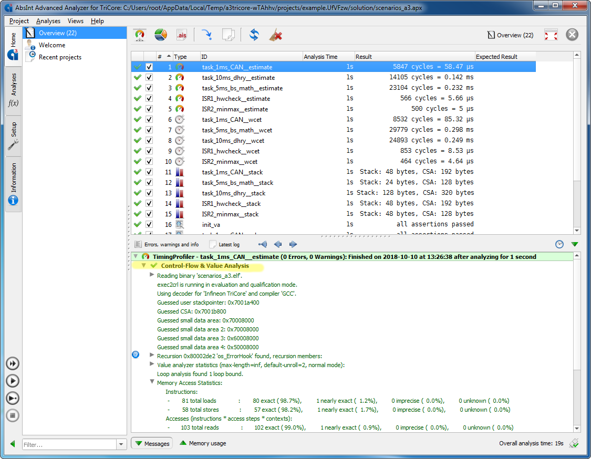591x459 pixels.
Task: Expand the Recursion os_ErrorHook entry
Action: point(152,355)
